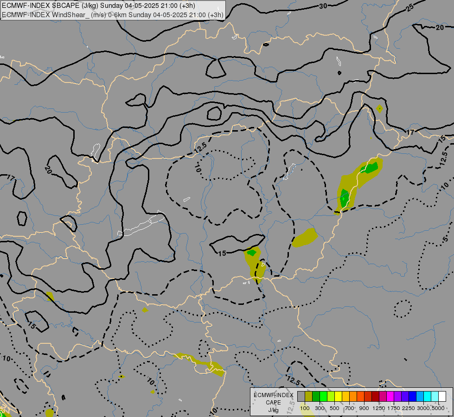Click the legend label 900

pos(364,408)
